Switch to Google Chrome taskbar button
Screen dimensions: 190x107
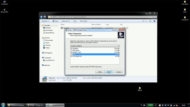36,105
